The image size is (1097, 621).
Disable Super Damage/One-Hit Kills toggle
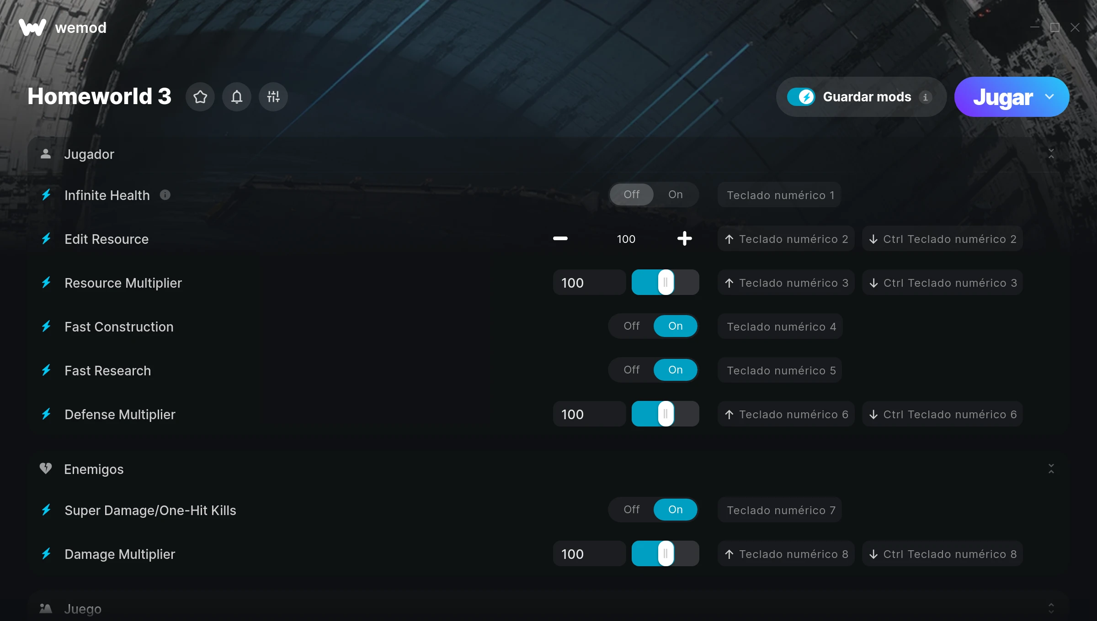coord(632,510)
